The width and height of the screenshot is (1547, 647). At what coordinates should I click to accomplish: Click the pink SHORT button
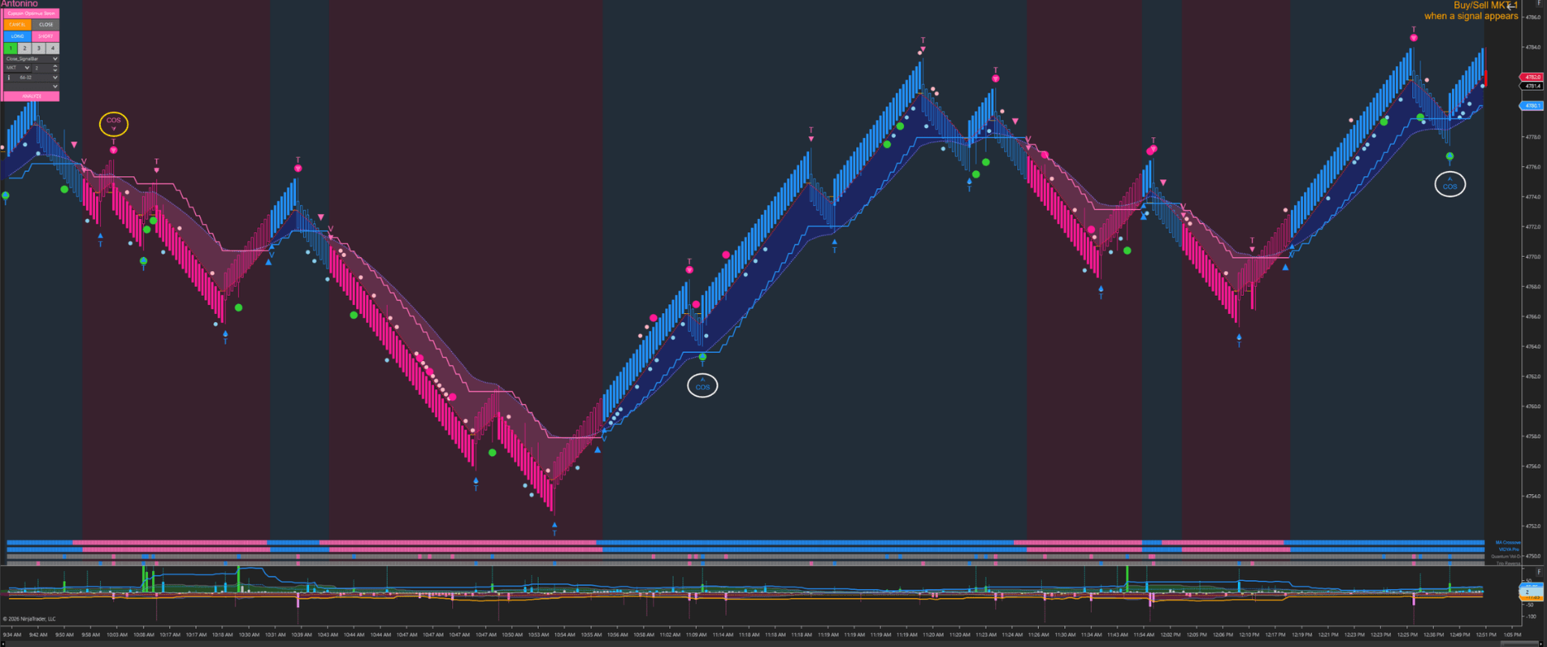45,36
